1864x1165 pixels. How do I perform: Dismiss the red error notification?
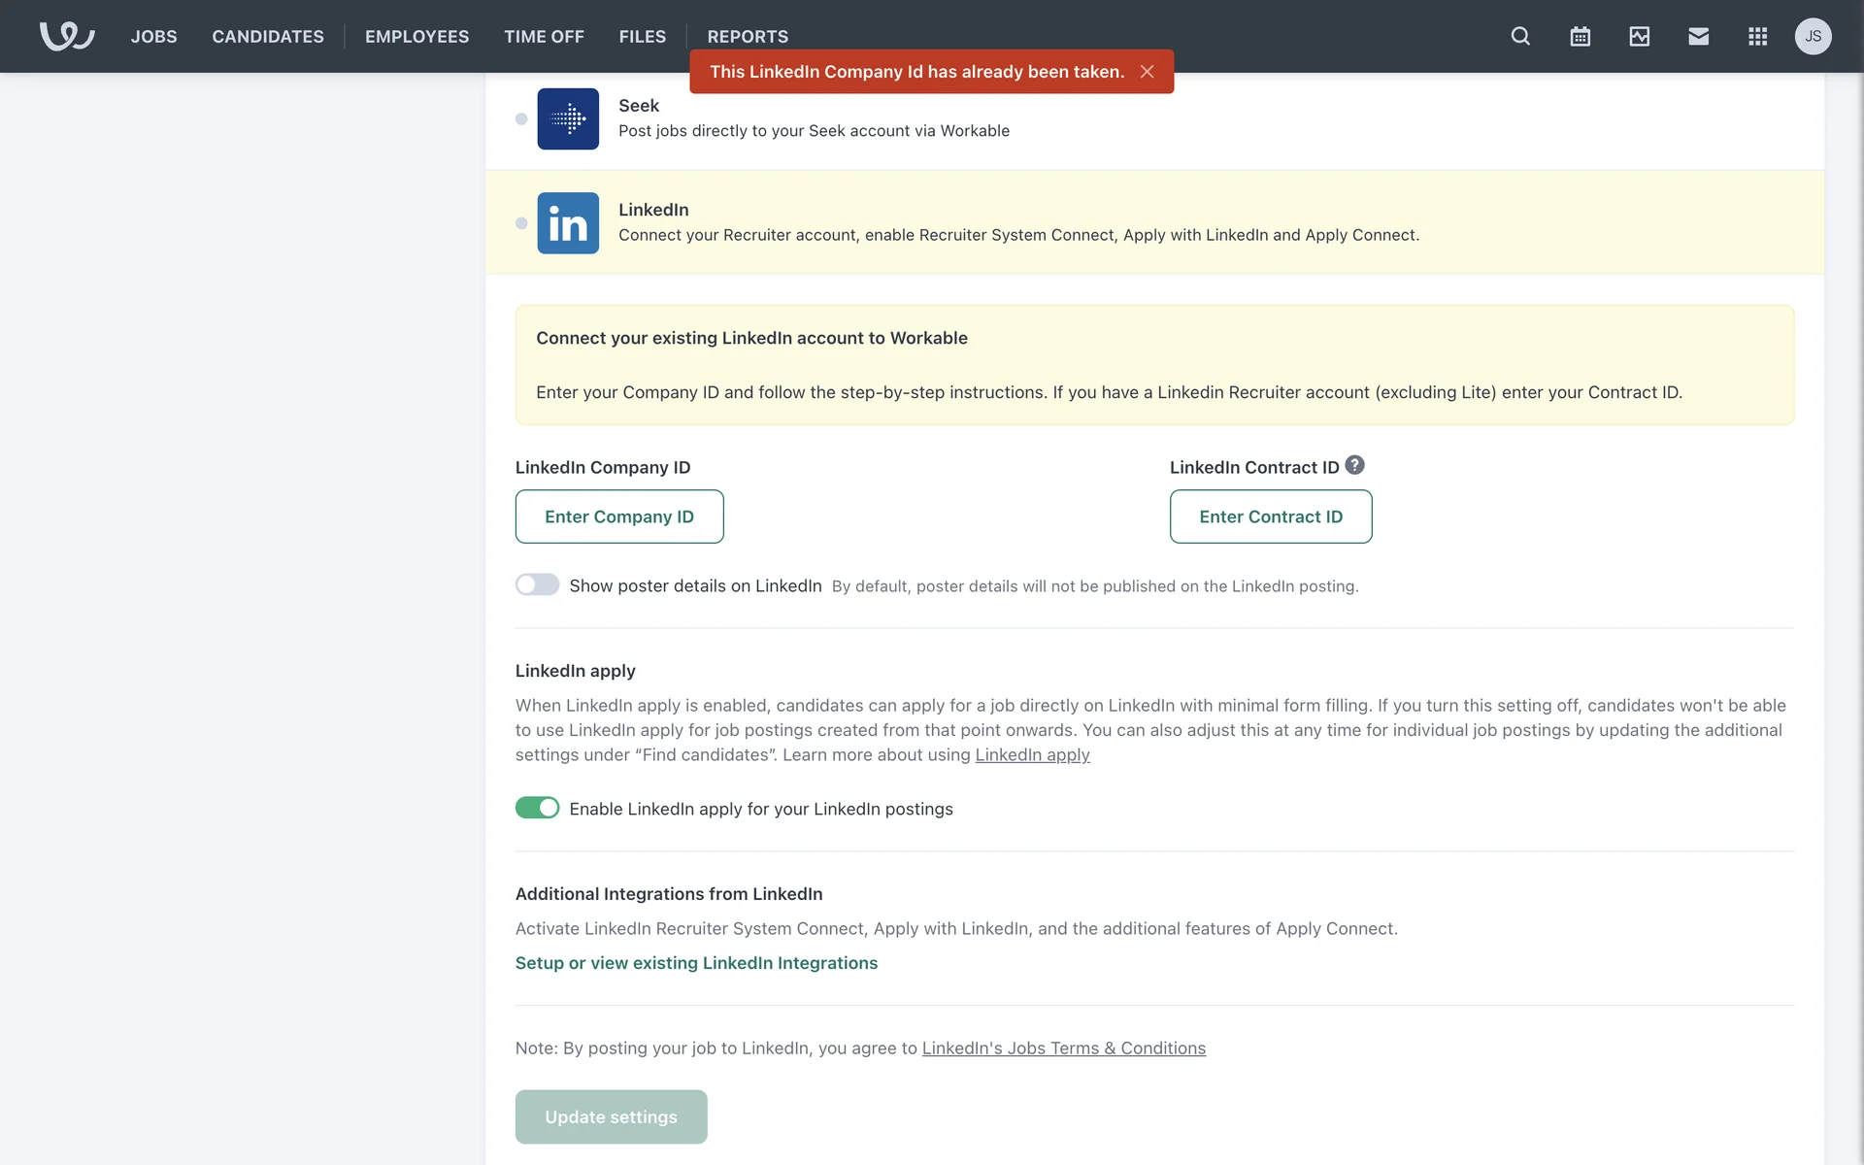pos(1147,72)
